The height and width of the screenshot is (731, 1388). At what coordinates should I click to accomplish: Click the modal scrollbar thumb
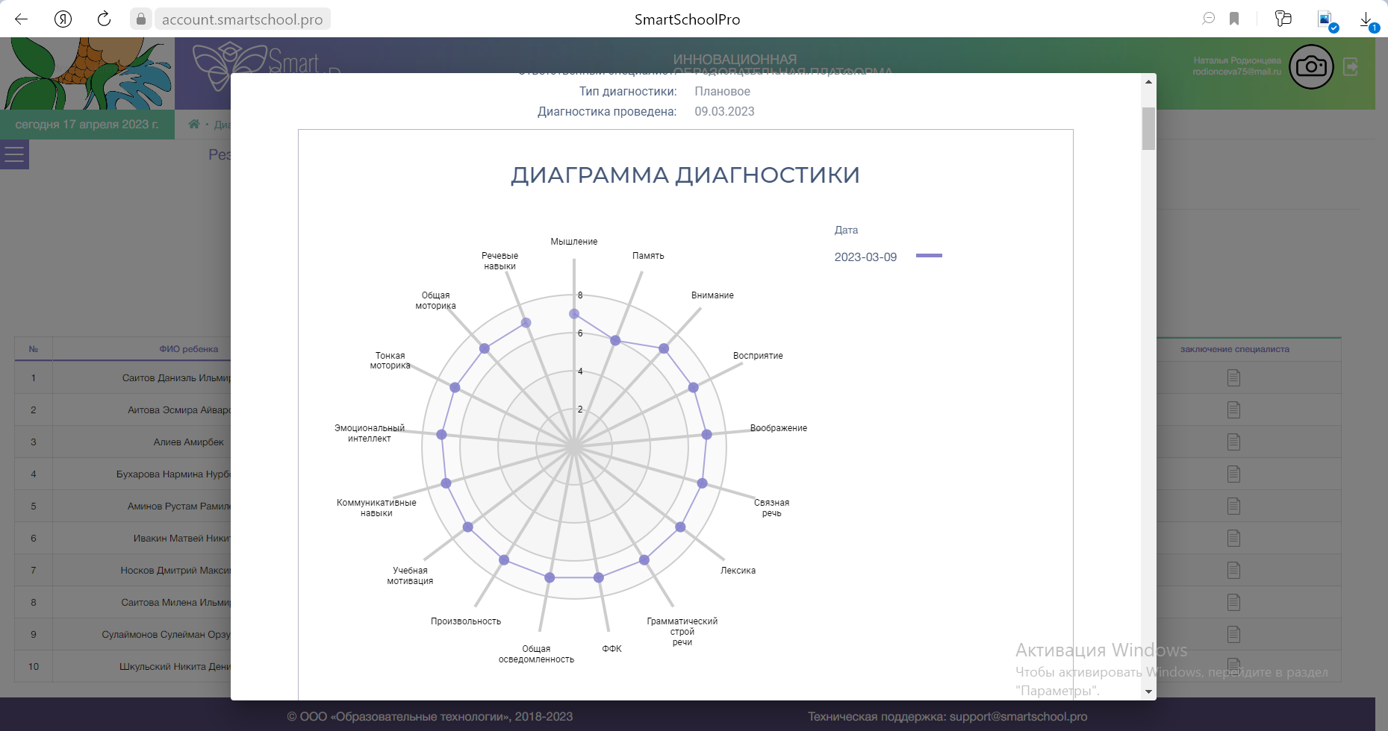click(x=1148, y=128)
